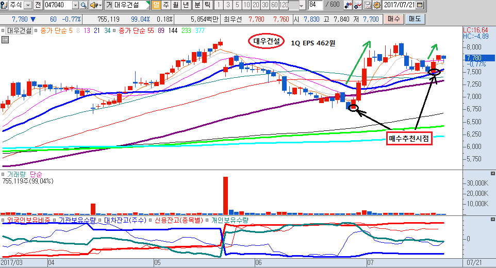Screen dimensions: 496x268
Task: Open the speaker alert icon menu
Action: click(95, 5)
